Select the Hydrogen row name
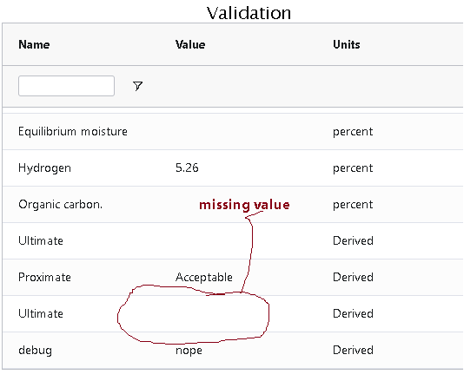 click(x=44, y=168)
